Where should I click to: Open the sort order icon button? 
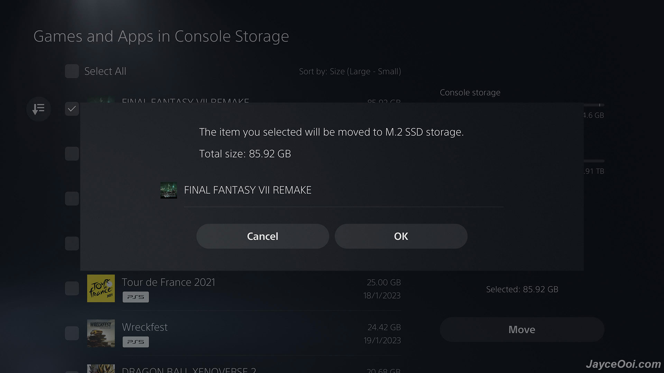39,109
